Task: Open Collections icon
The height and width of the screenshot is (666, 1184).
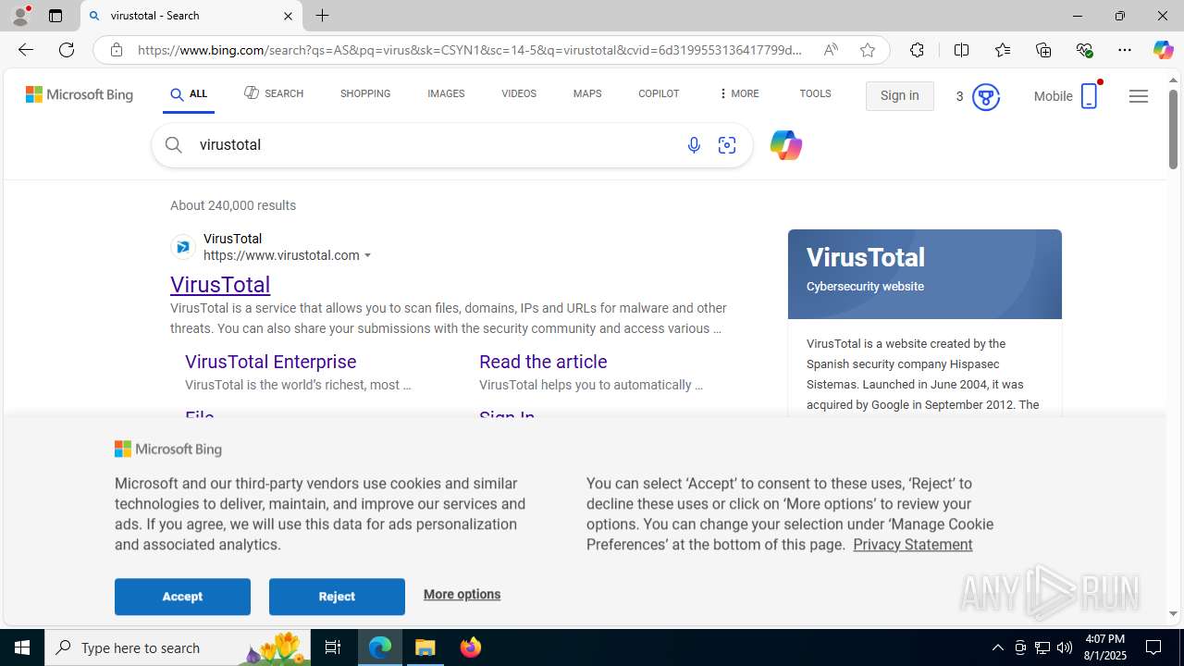Action: click(x=1043, y=50)
